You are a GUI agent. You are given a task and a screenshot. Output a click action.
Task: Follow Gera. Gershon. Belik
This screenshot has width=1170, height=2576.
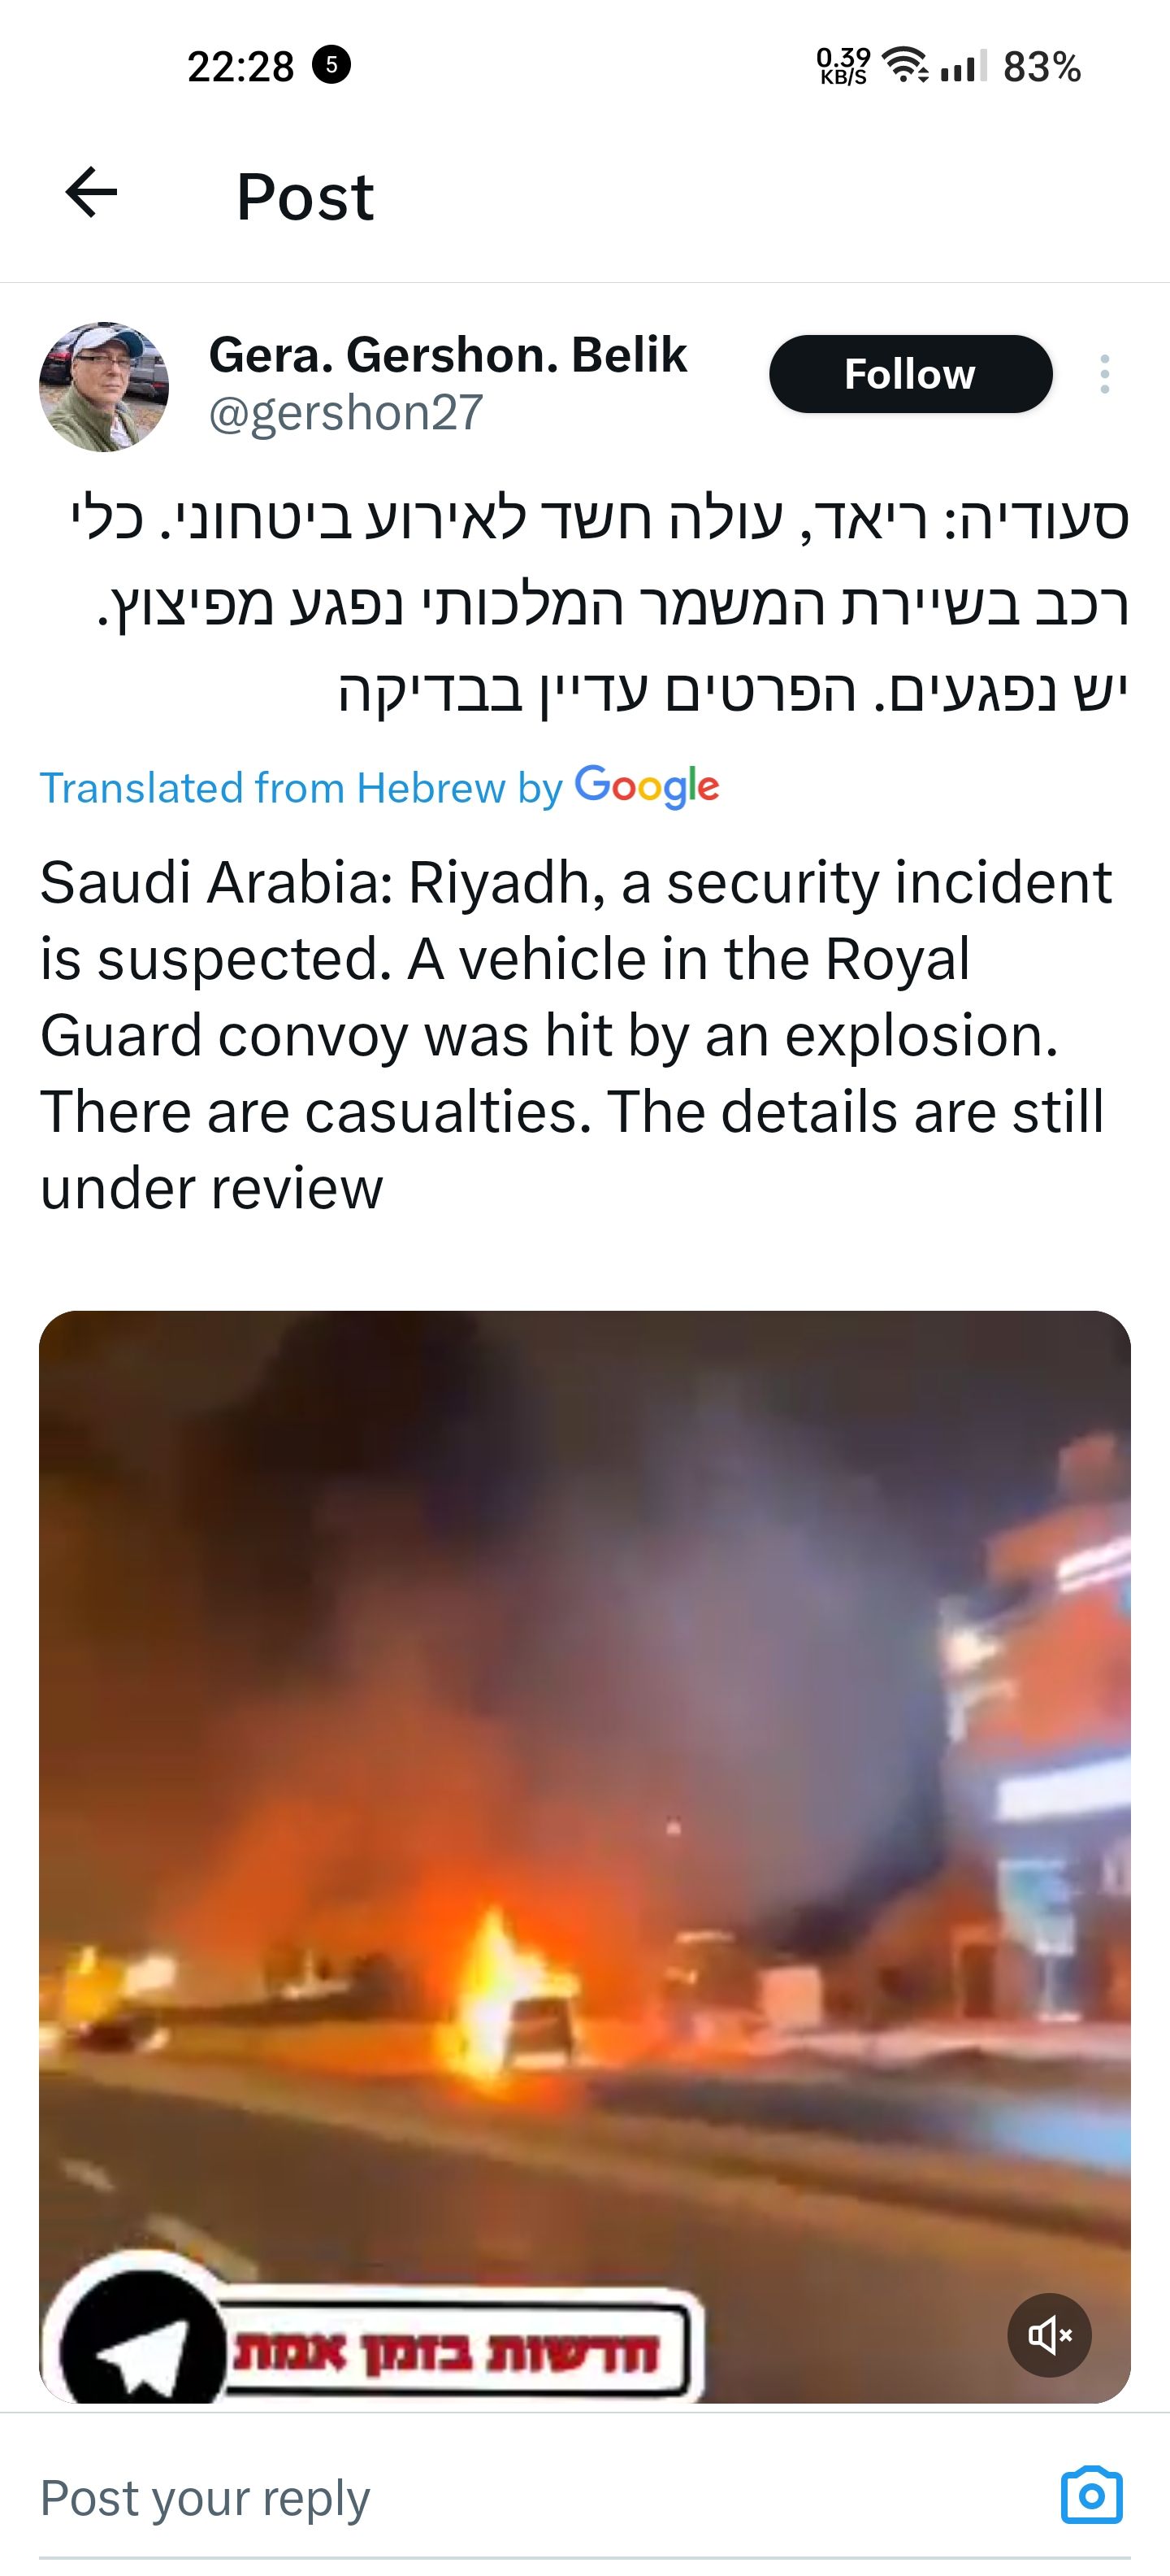pyautogui.click(x=910, y=374)
